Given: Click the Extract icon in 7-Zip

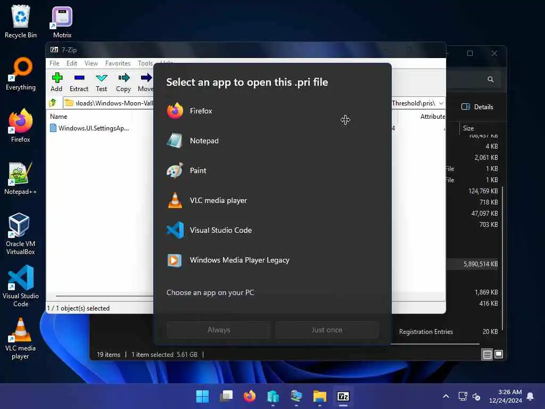Looking at the screenshot, I should pos(79,83).
